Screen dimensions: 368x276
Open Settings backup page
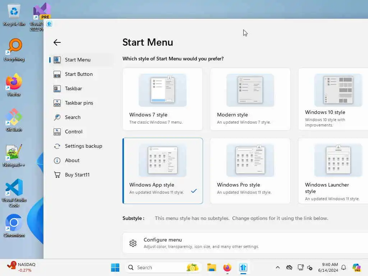point(81,146)
